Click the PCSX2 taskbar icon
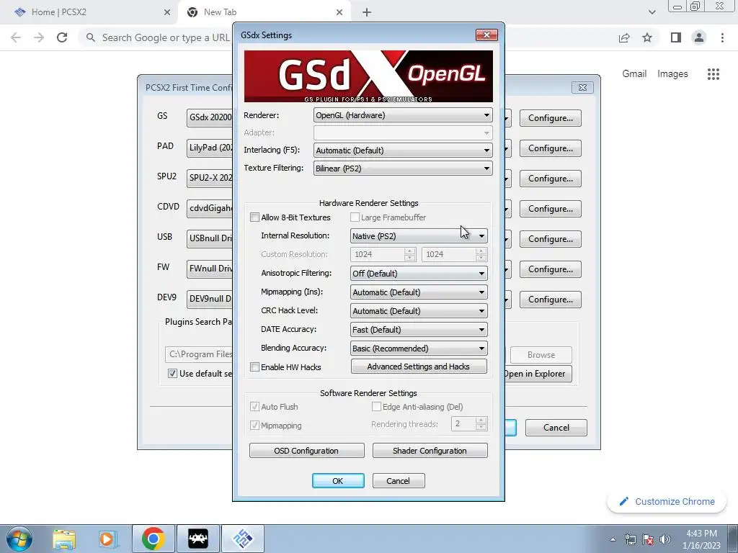 (243, 539)
